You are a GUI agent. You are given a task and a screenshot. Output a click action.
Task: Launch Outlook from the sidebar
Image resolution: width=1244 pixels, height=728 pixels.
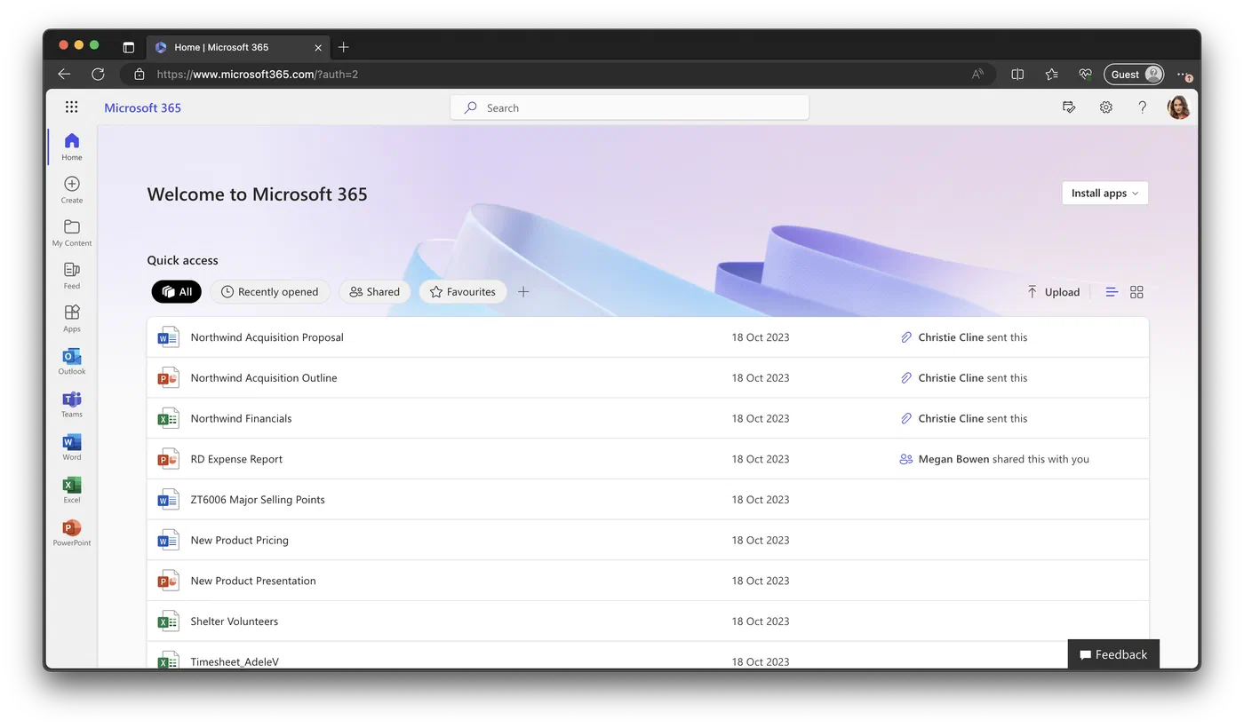[72, 360]
